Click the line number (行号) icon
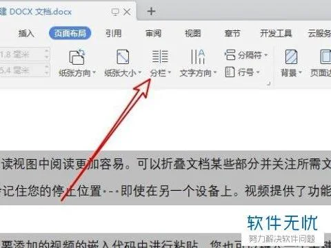 click(x=230, y=72)
